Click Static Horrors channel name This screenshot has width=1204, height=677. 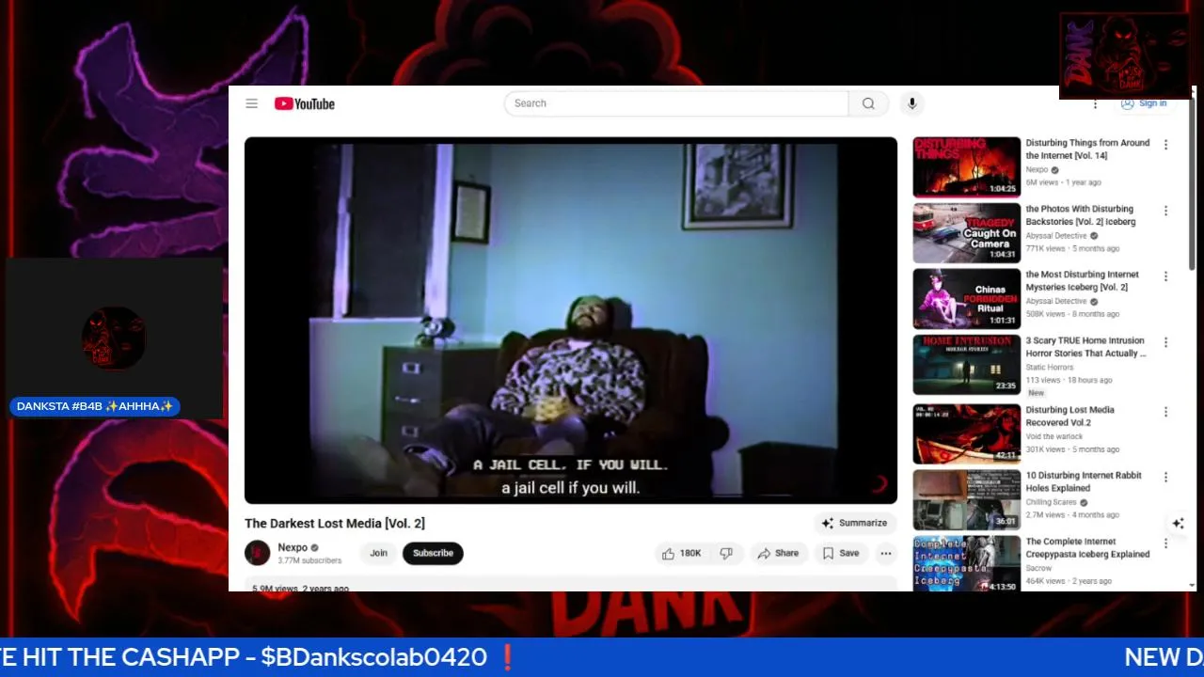1049,368
